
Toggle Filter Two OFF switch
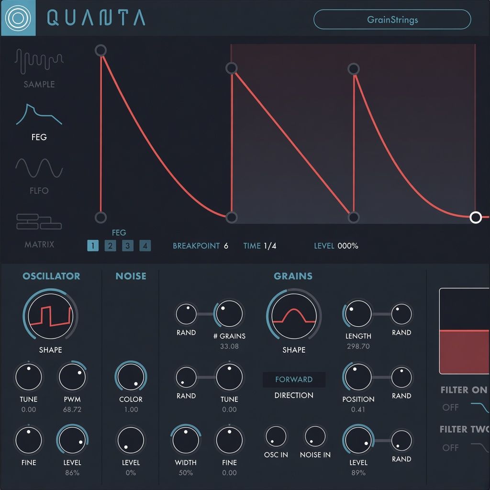tap(450, 447)
